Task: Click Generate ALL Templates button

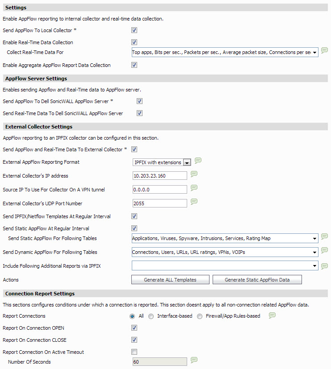Action: click(x=170, y=280)
